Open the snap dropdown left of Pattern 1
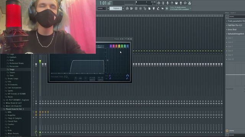 coord(102,8)
